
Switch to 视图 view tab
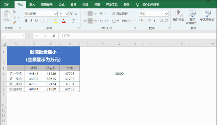pyautogui.click(x=97, y=5)
